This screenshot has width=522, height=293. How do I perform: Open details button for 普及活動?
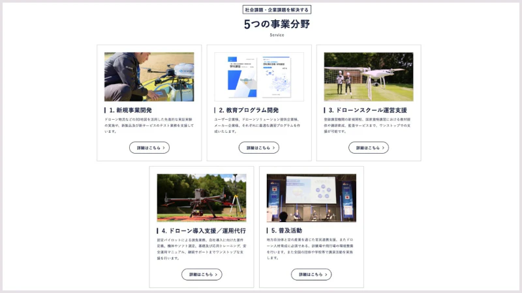[311, 274]
